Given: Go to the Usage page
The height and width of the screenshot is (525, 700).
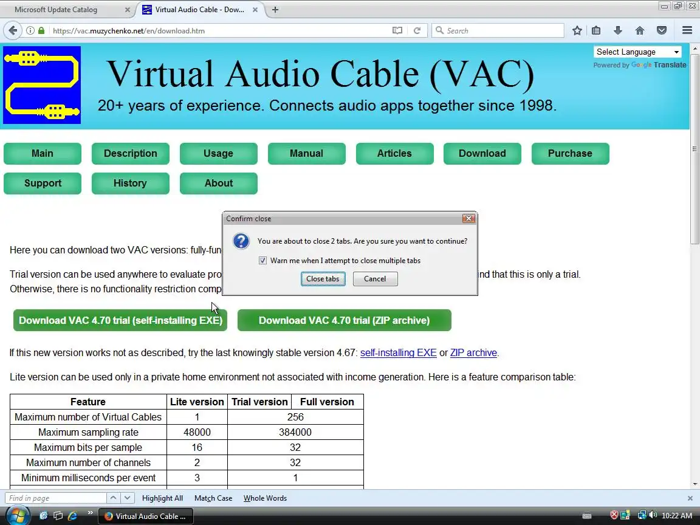Looking at the screenshot, I should (x=218, y=154).
